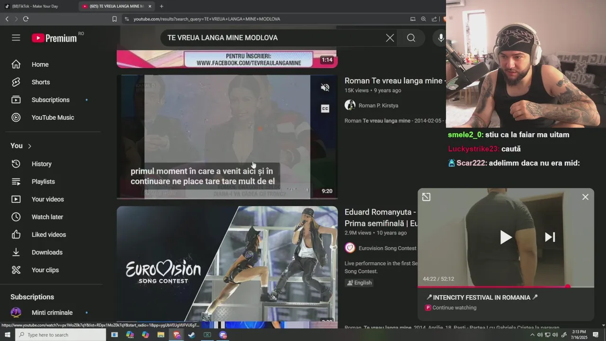
Task: Run search with magnifier button
Action: pos(411,38)
